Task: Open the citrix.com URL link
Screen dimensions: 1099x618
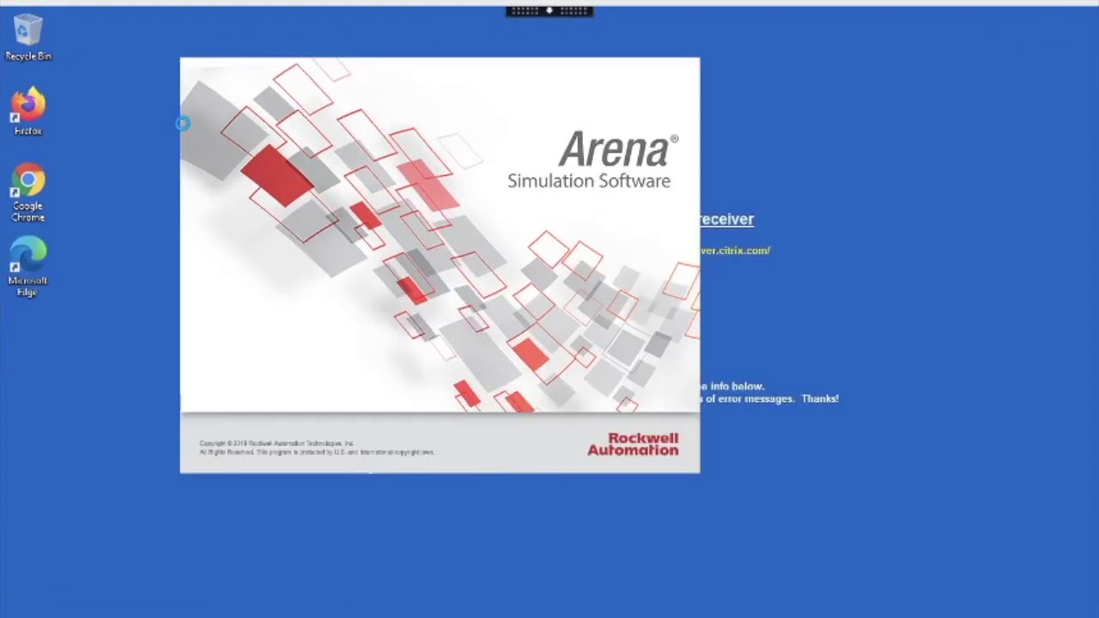Action: click(735, 251)
